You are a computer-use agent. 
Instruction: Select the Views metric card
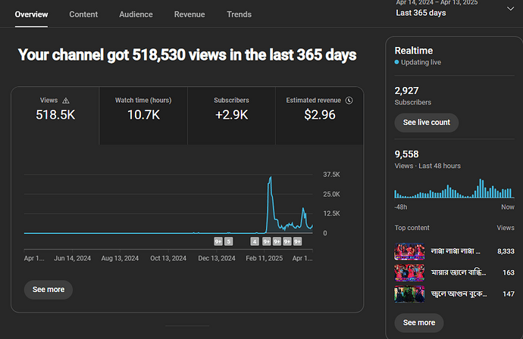pos(55,116)
